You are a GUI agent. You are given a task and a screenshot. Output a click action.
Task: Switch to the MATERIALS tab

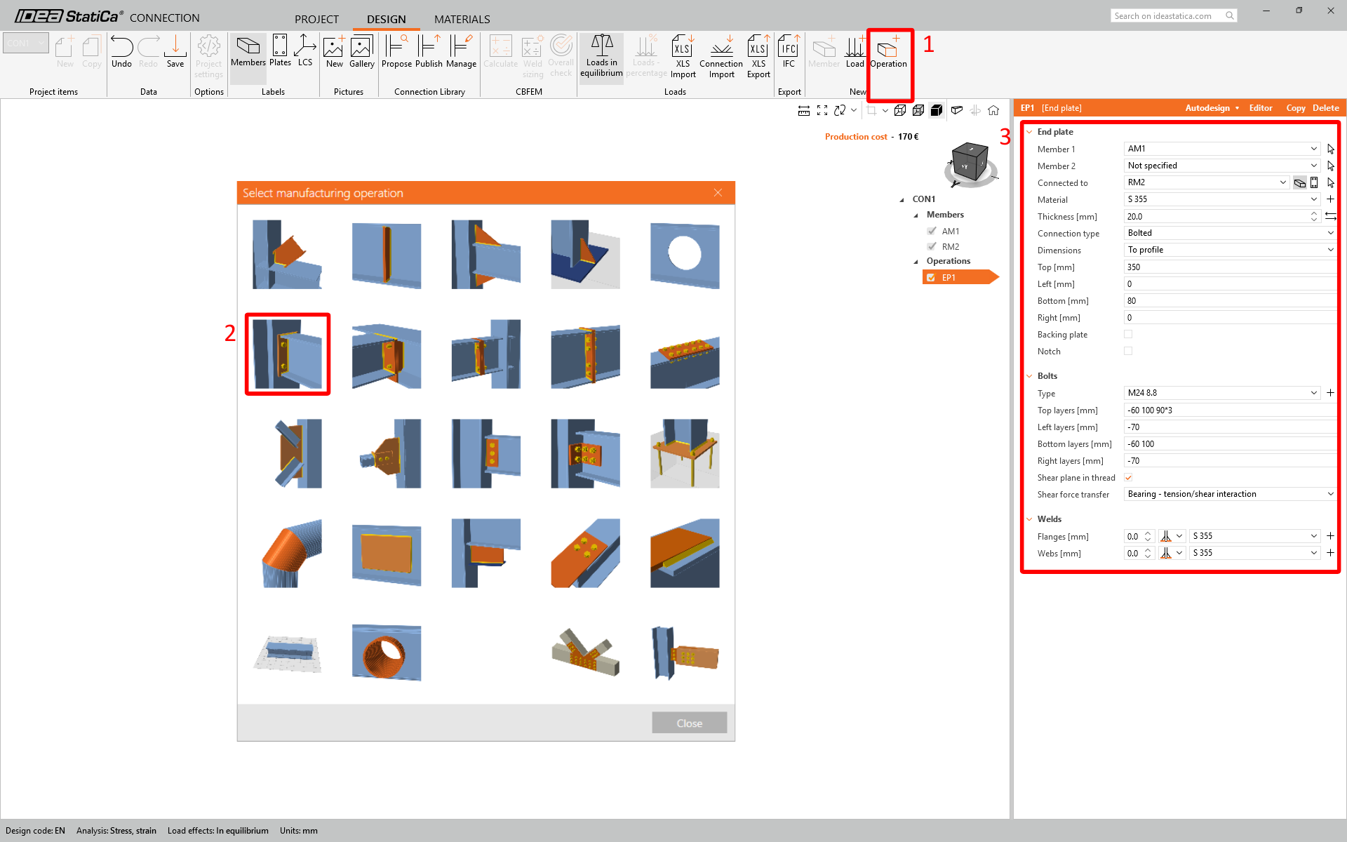pyautogui.click(x=462, y=19)
